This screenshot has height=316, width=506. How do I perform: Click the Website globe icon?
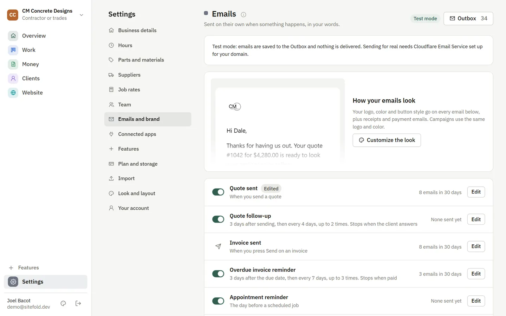tap(13, 93)
